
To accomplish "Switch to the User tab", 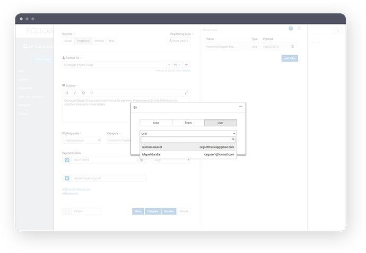I will click(220, 123).
